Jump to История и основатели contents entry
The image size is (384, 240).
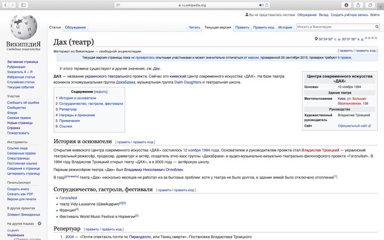[78, 98]
